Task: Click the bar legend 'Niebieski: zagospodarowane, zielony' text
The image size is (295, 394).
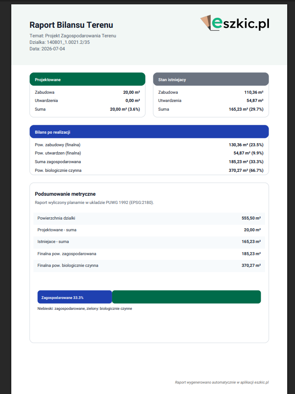Action: coord(85,309)
